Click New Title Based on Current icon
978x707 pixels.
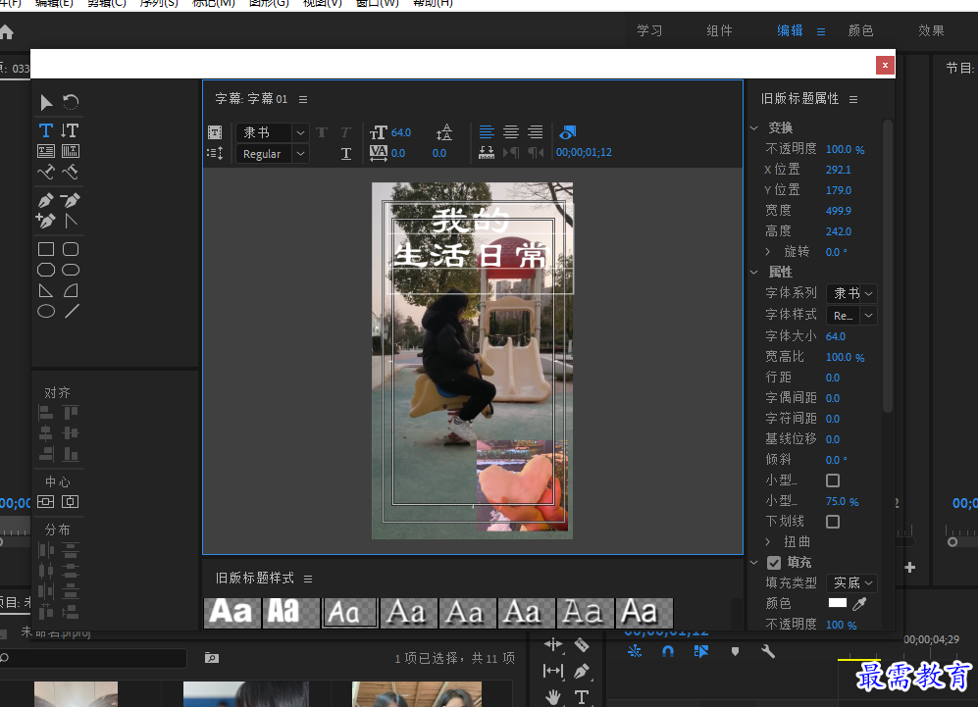click(x=215, y=132)
